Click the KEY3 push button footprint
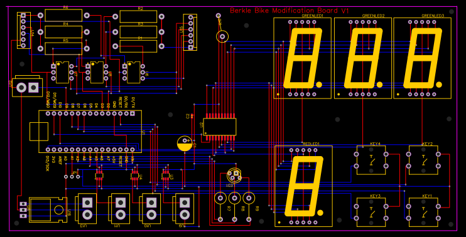 click(x=371, y=213)
